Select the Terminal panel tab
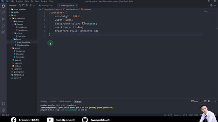 coord(78,101)
